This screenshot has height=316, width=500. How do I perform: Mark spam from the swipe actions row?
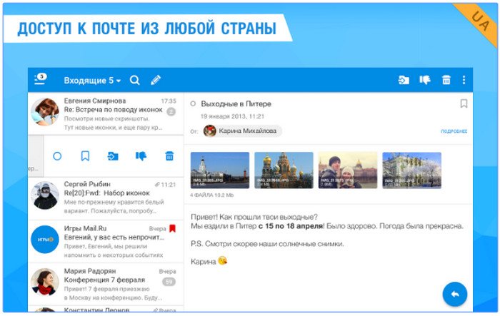[x=141, y=156]
